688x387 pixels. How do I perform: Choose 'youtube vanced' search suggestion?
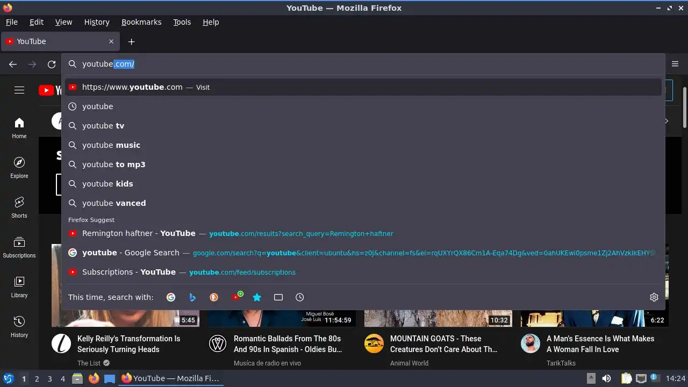pos(363,203)
